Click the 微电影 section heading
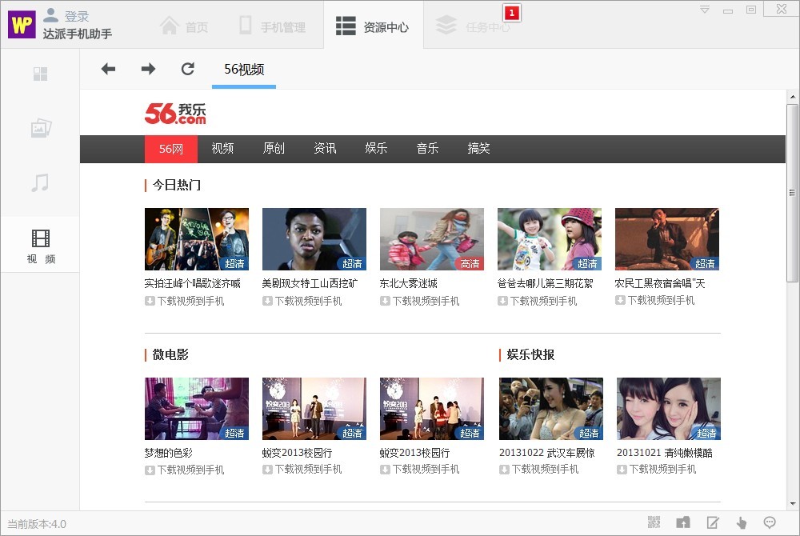 point(170,354)
